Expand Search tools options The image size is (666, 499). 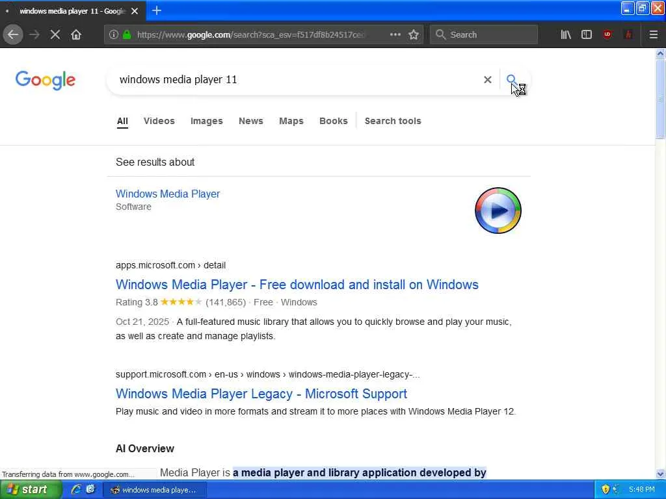(x=393, y=121)
